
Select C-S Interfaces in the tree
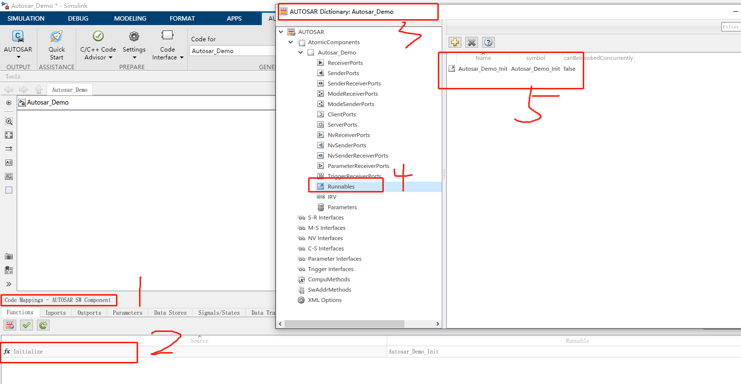[326, 248]
